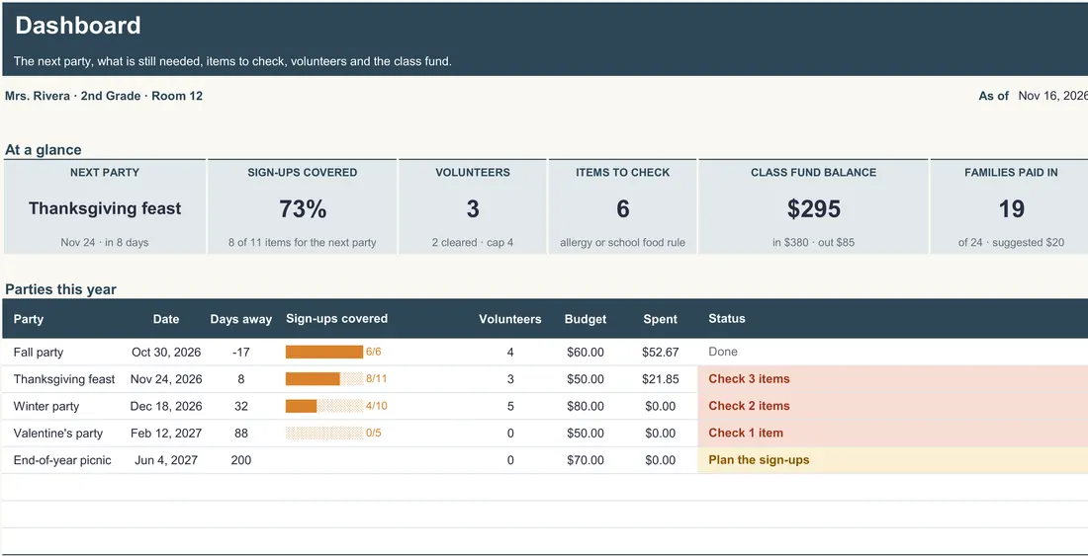Click the CLASS FUND BALANCE card label
The height and width of the screenshot is (556, 1088).
(813, 173)
